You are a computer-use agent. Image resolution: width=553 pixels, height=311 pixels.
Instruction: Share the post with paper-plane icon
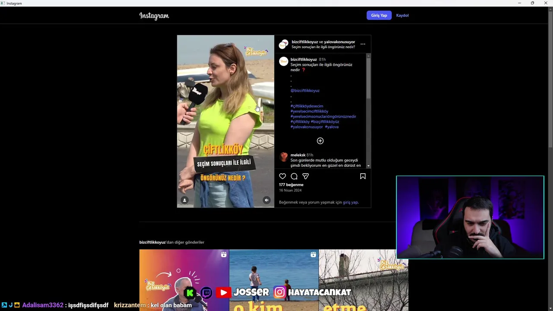pos(305,176)
